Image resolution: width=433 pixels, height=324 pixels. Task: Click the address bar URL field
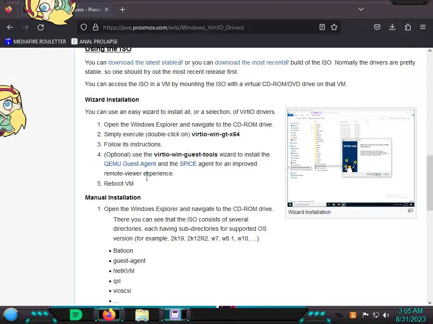point(208,27)
